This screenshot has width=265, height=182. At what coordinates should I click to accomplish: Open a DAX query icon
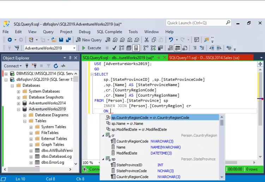[137, 40]
